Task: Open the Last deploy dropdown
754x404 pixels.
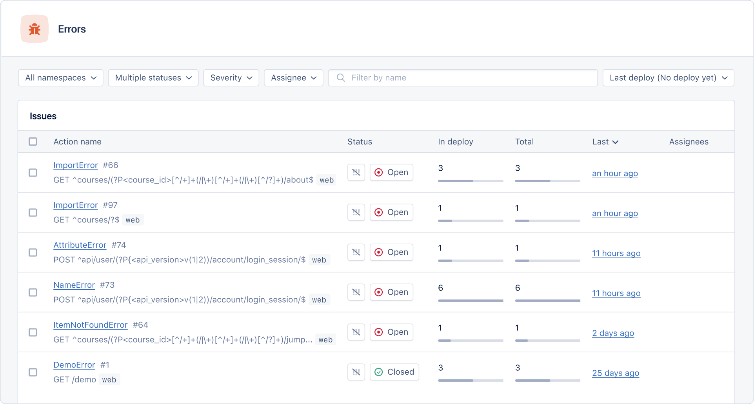Action: pyautogui.click(x=669, y=78)
